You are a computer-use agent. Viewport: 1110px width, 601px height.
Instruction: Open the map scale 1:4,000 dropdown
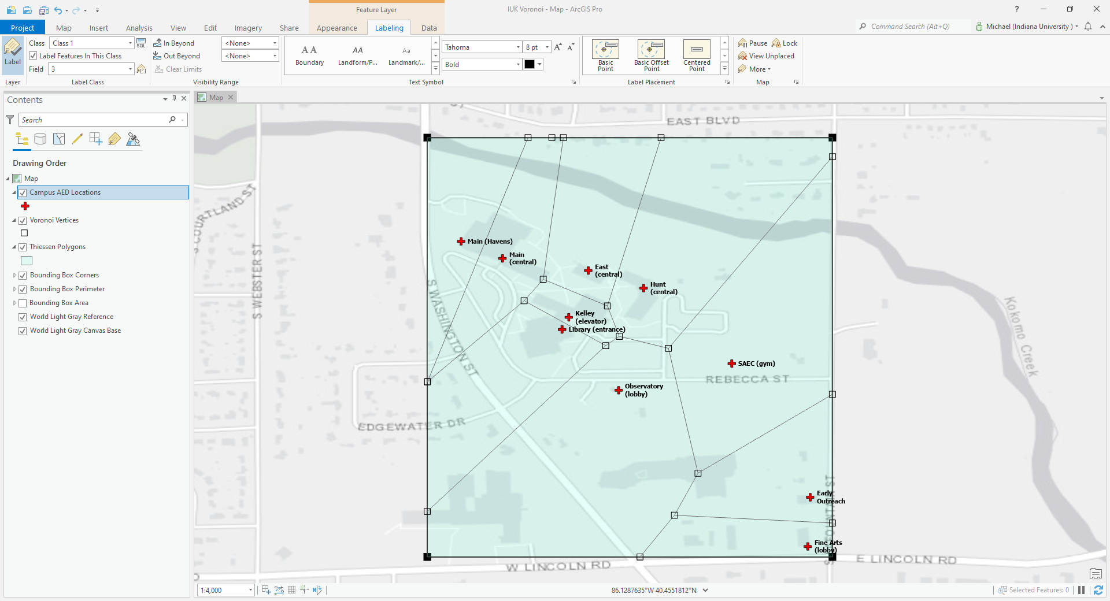pos(251,590)
